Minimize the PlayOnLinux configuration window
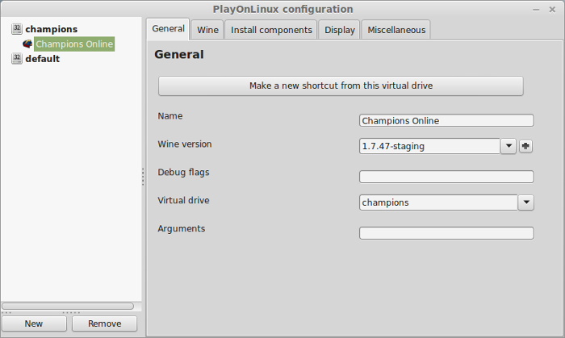Screen dimensions: 565x338 click(536, 10)
